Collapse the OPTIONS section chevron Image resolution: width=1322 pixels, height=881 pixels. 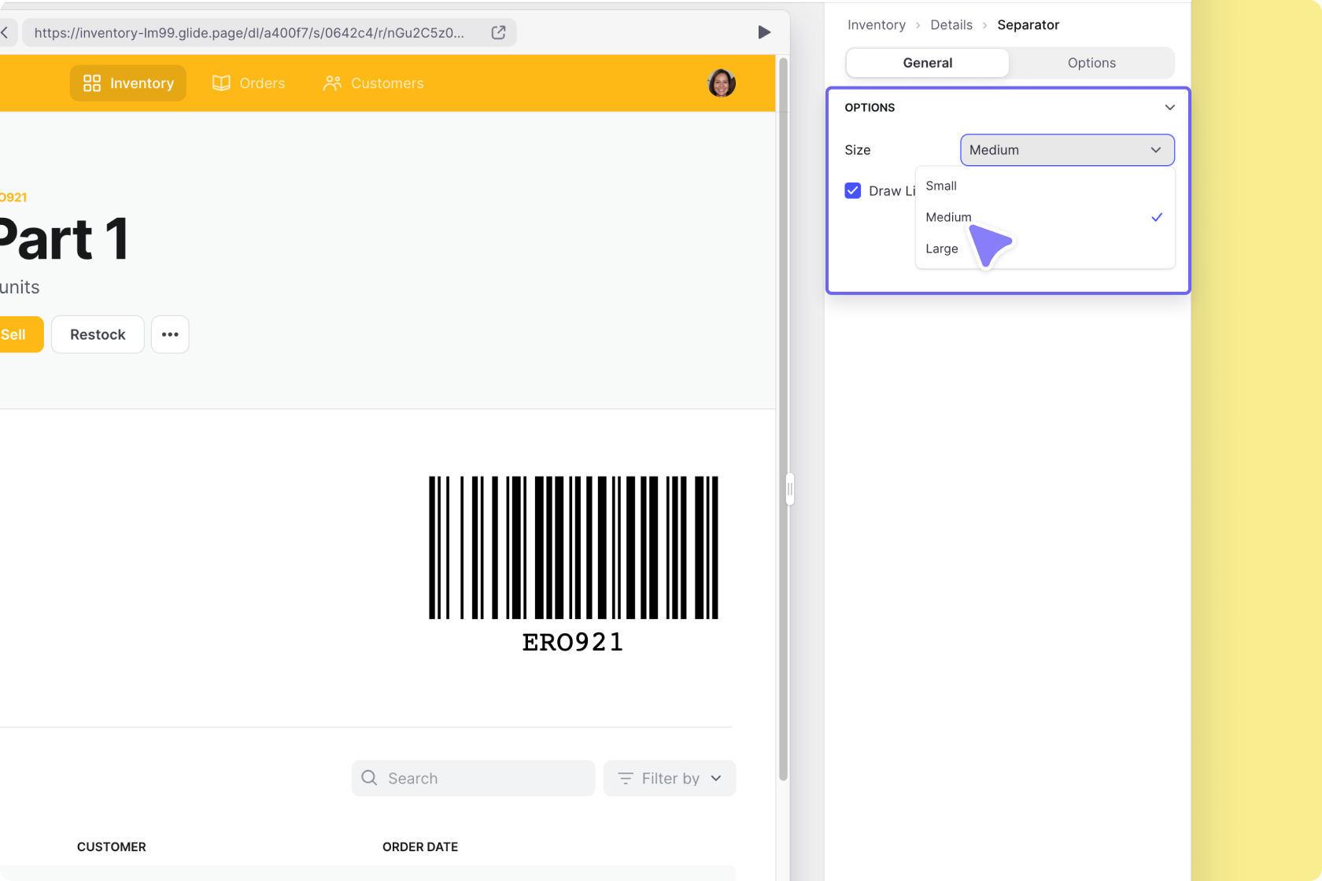[x=1169, y=108]
